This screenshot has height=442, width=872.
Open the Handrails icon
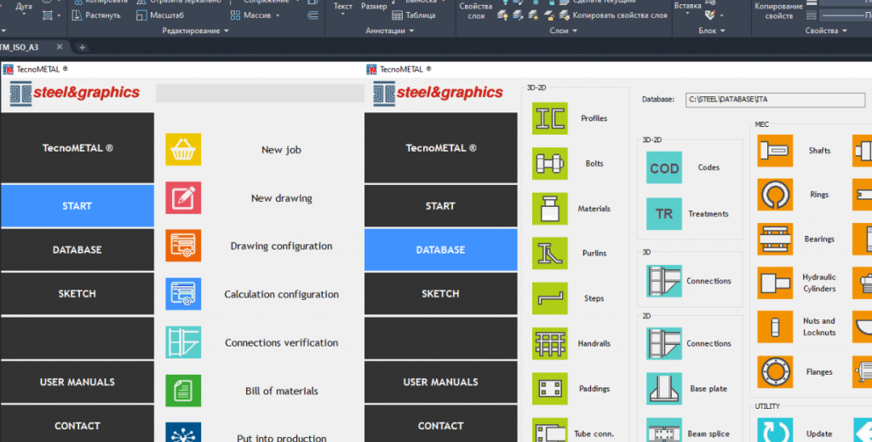click(549, 344)
